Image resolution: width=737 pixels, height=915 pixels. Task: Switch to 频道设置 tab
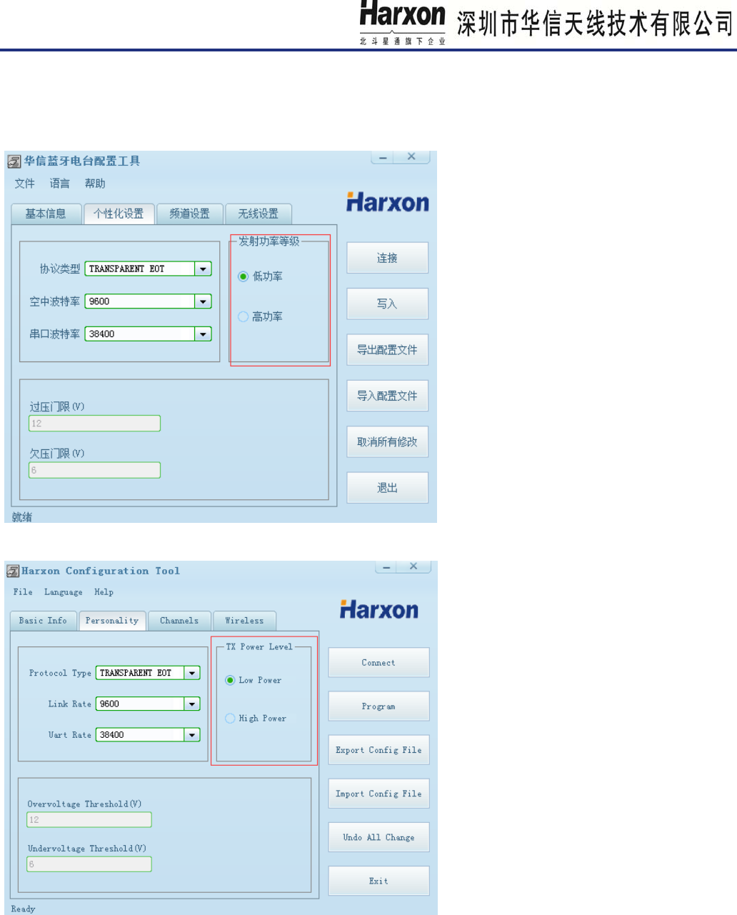(189, 214)
